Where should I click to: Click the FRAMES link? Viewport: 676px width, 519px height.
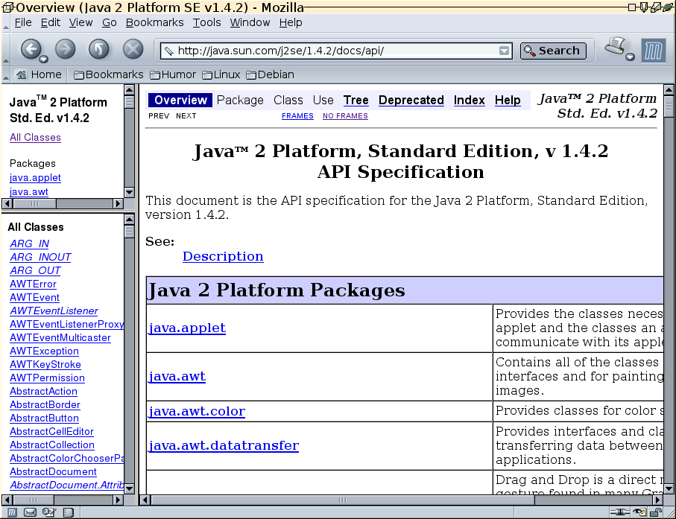point(297,116)
